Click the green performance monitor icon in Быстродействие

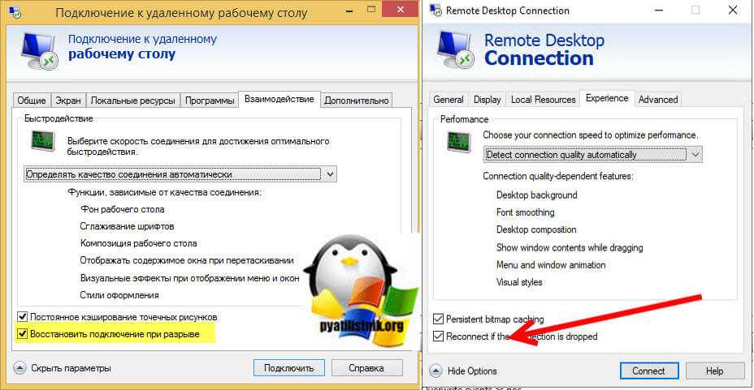pos(37,144)
